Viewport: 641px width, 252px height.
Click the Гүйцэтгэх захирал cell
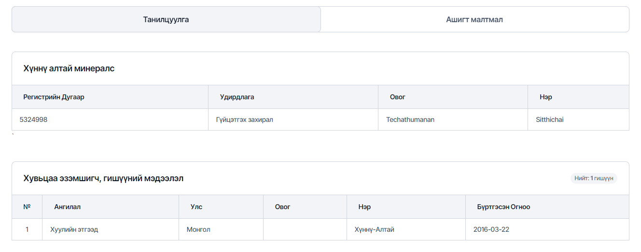pyautogui.click(x=293, y=119)
